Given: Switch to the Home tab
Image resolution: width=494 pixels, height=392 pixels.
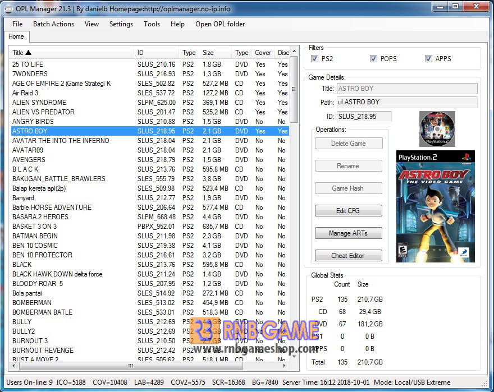Looking at the screenshot, I should point(16,36).
